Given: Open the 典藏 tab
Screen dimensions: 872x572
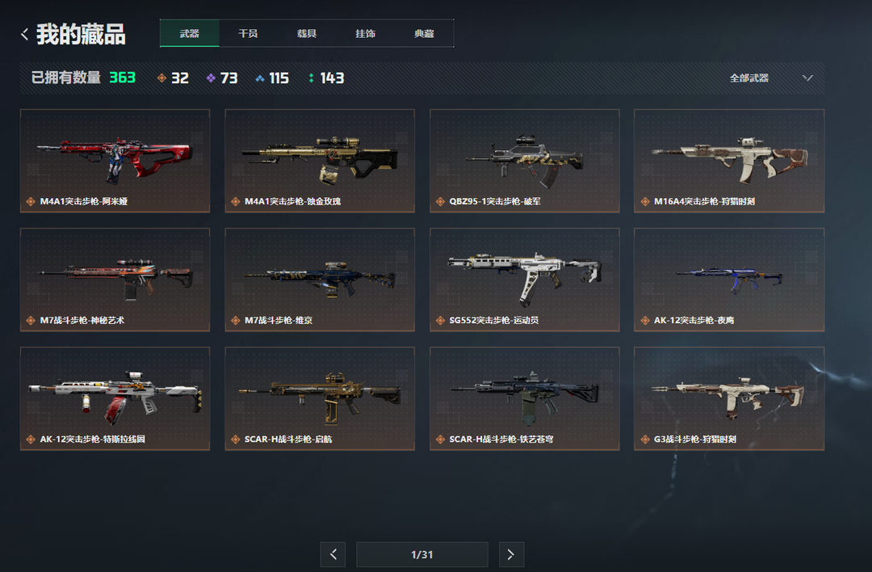Looking at the screenshot, I should point(425,33).
